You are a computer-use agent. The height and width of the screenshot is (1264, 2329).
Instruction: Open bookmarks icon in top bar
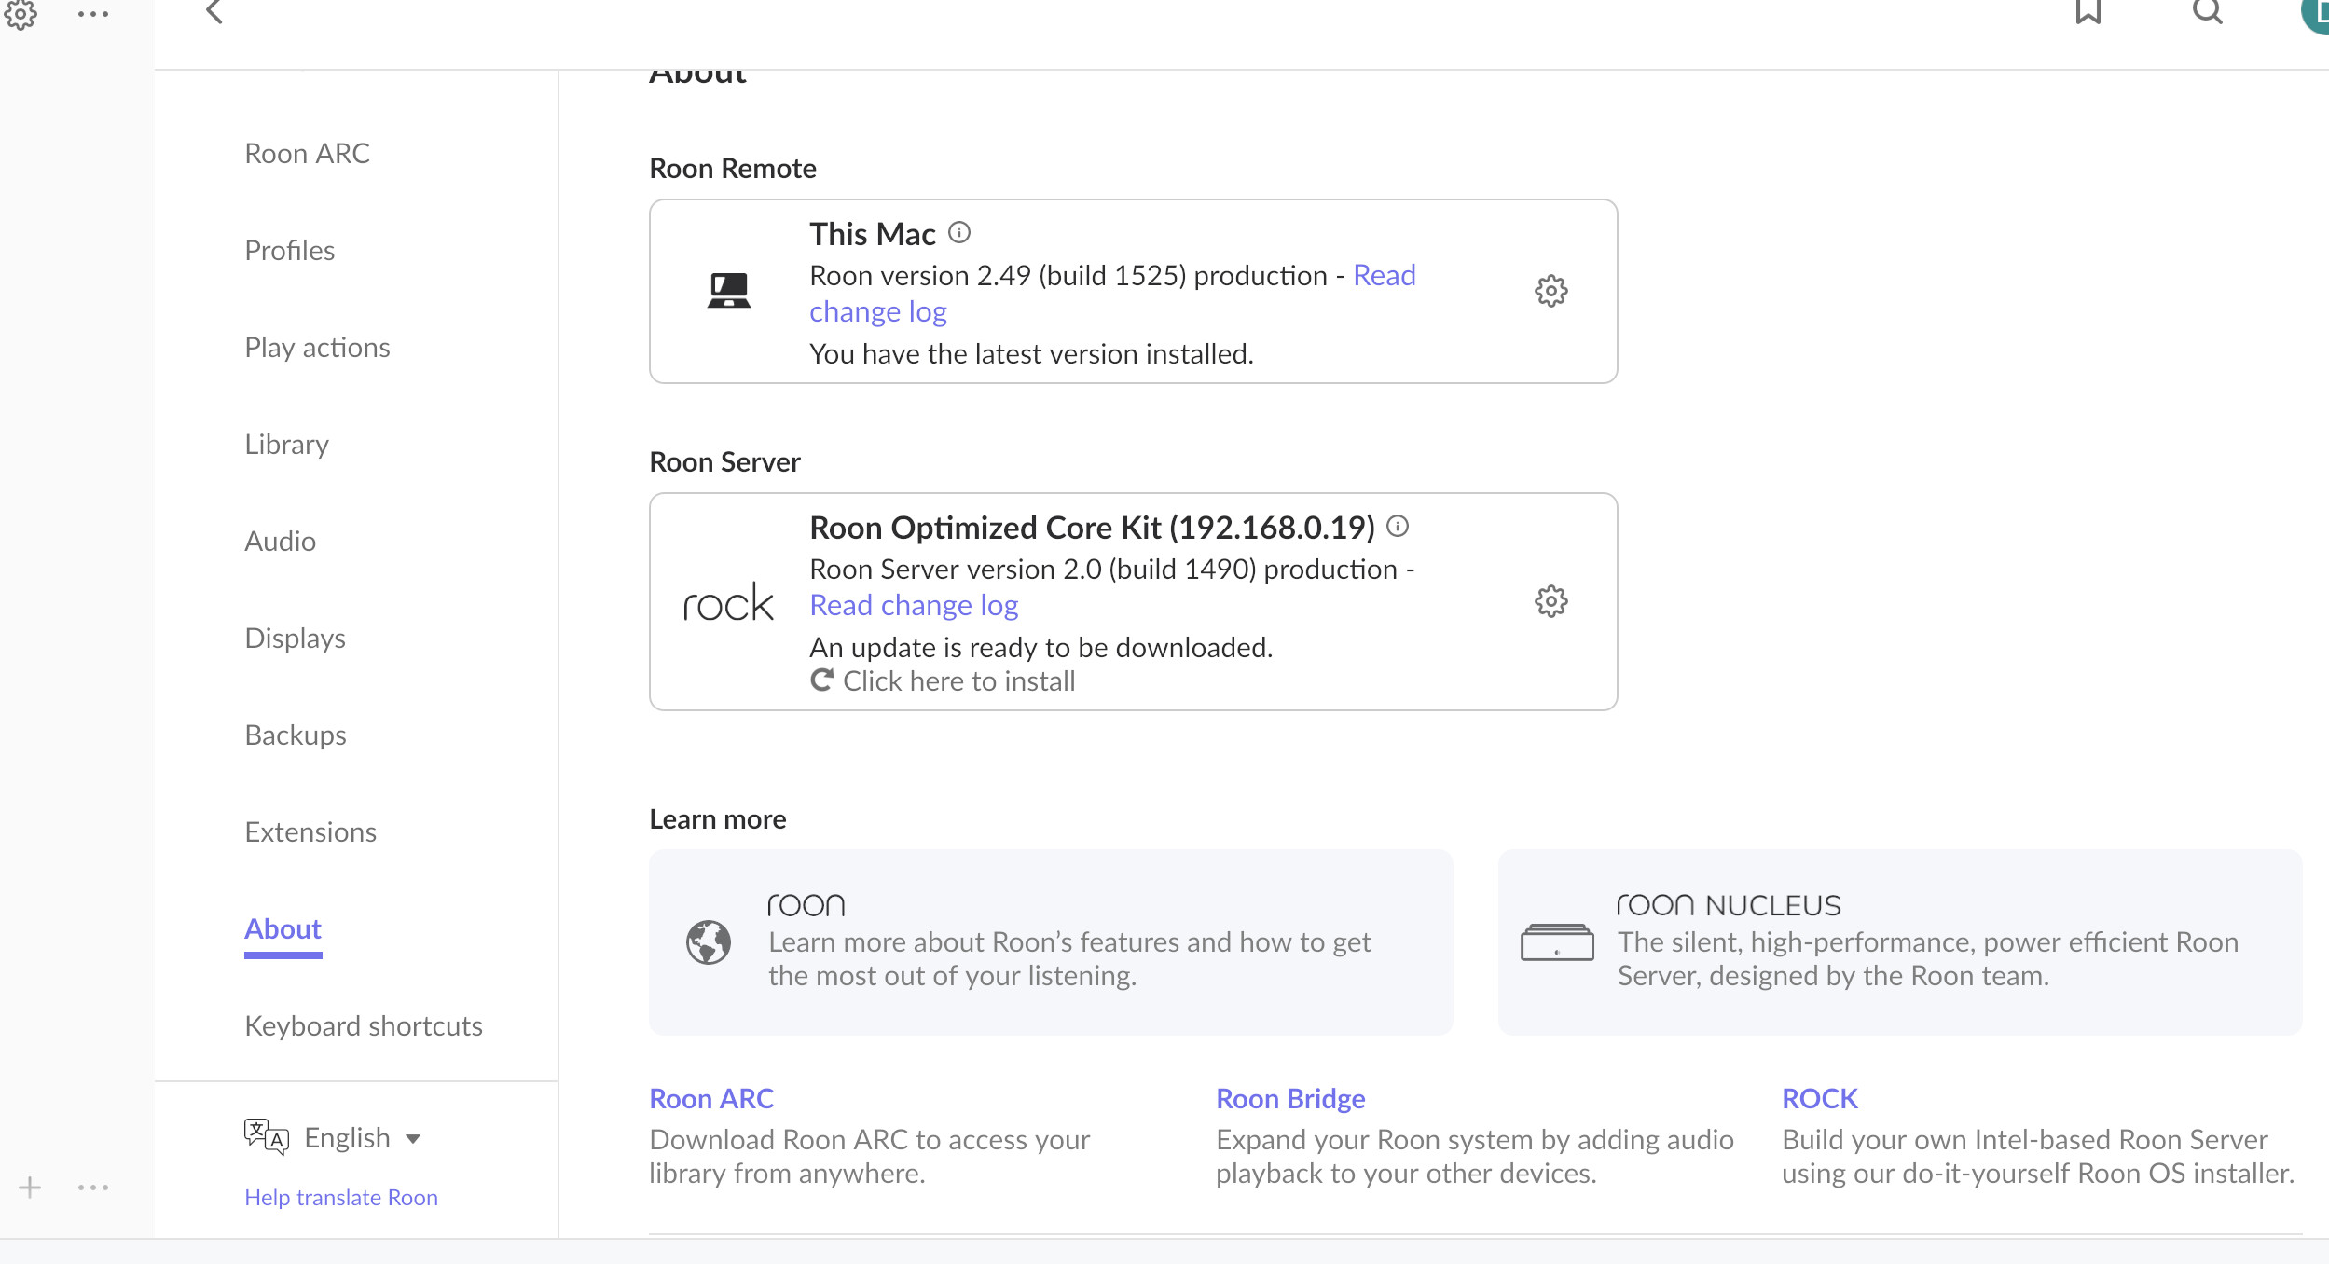pyautogui.click(x=2088, y=11)
